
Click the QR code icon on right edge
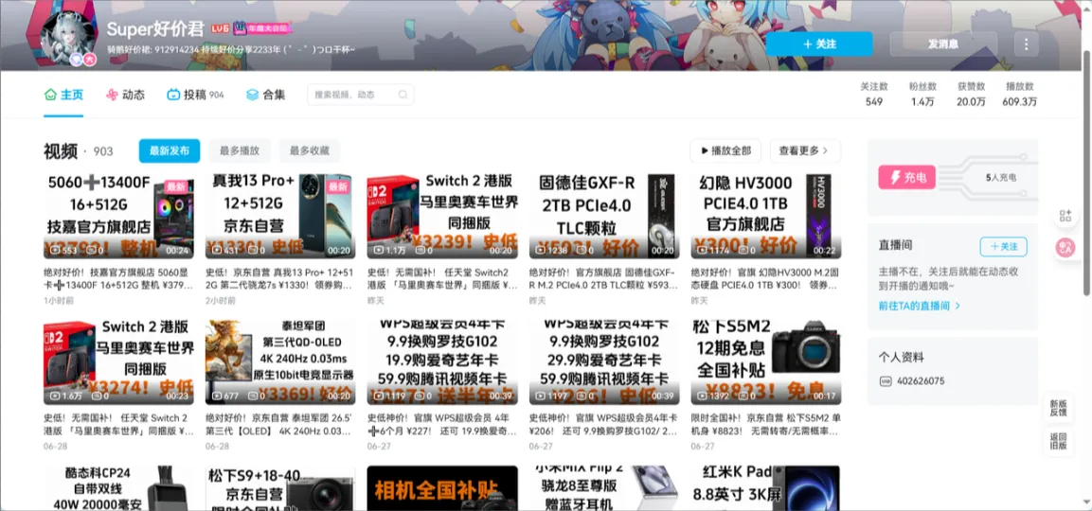click(x=1065, y=216)
